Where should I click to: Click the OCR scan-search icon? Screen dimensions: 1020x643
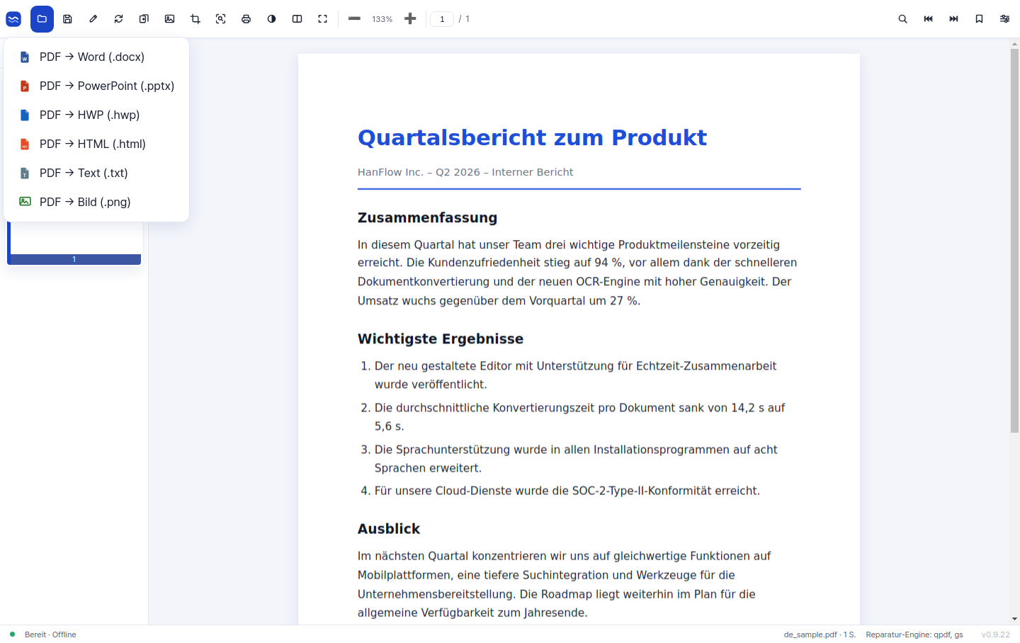[220, 19]
